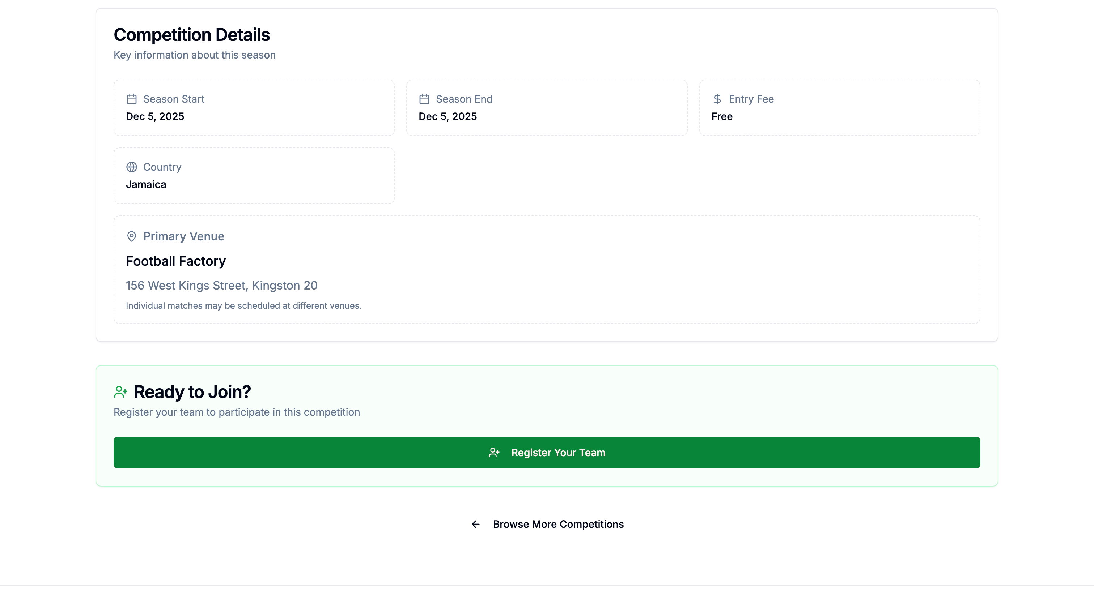This screenshot has width=1094, height=595.
Task: Click the Entry Fee dollar icon
Action: [x=717, y=99]
